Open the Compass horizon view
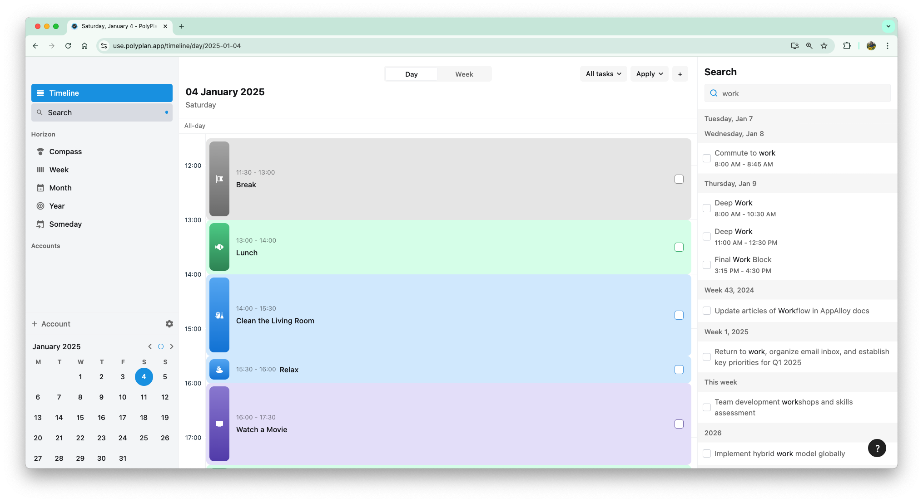Image resolution: width=923 pixels, height=502 pixels. [x=65, y=151]
